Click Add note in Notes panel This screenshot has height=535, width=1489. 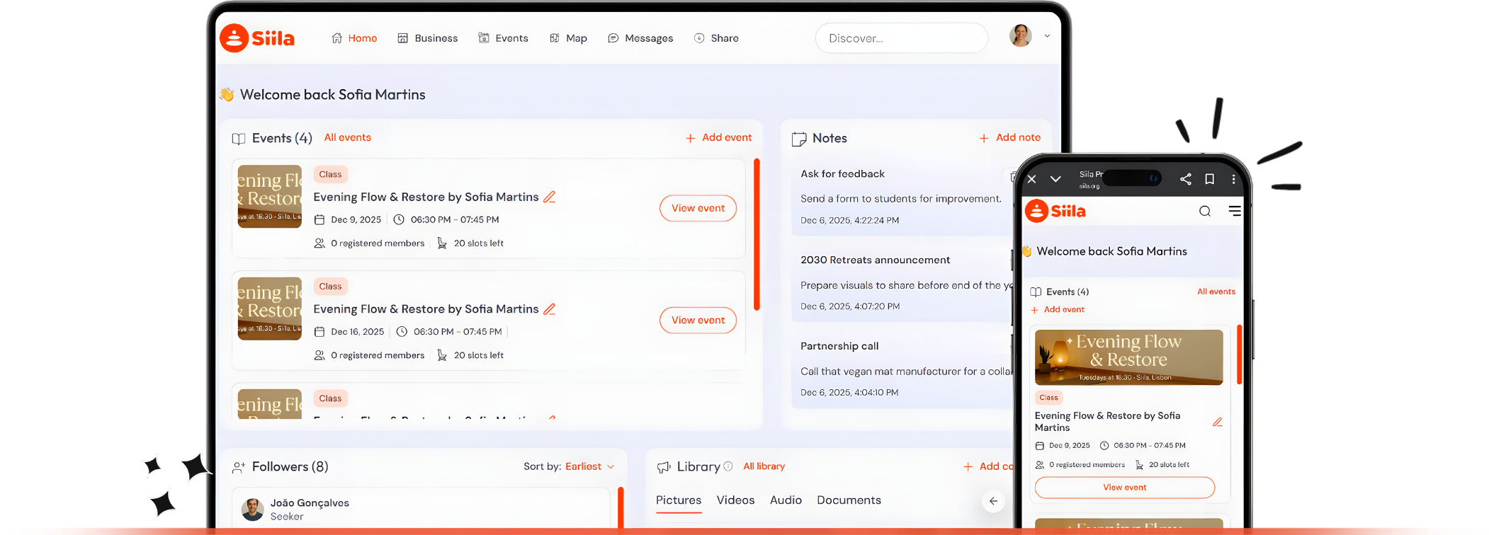point(1009,138)
